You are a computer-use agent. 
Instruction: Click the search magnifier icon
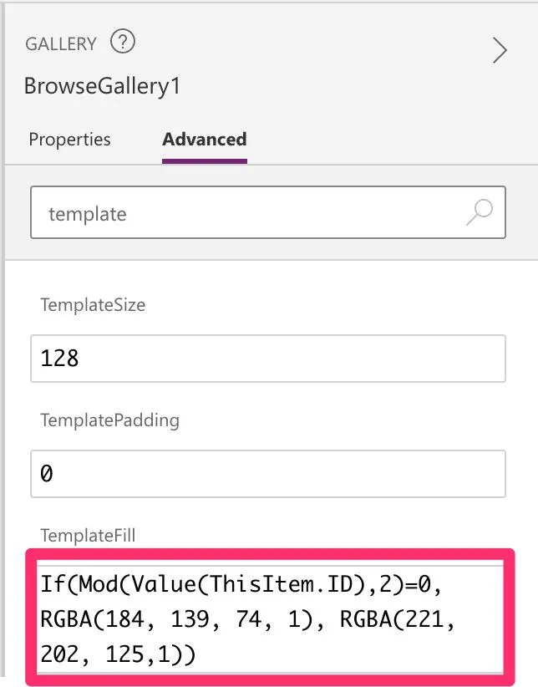(x=480, y=213)
